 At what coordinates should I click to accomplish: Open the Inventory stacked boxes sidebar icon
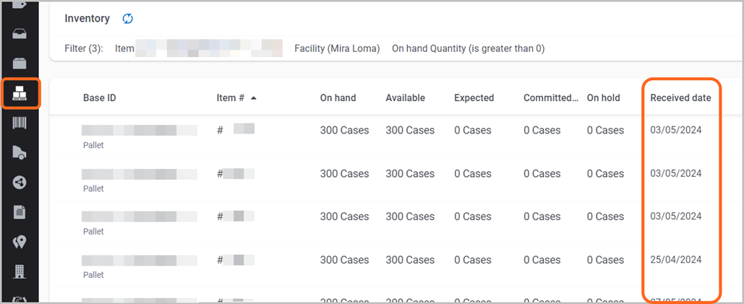tap(20, 94)
